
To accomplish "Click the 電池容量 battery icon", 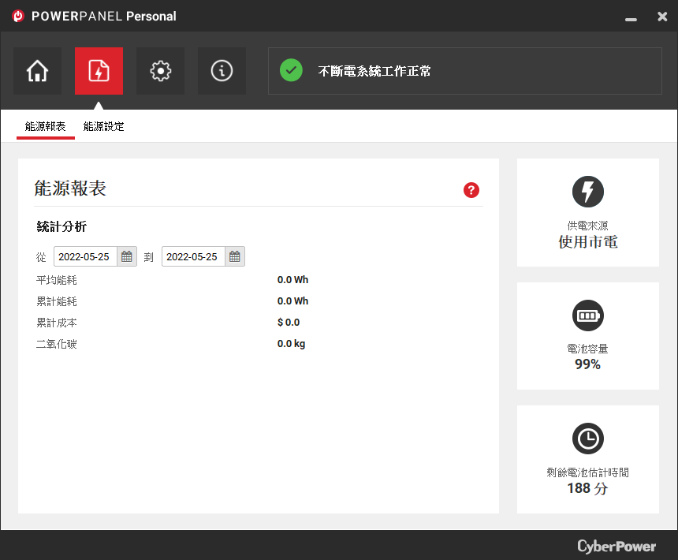I will click(x=587, y=315).
